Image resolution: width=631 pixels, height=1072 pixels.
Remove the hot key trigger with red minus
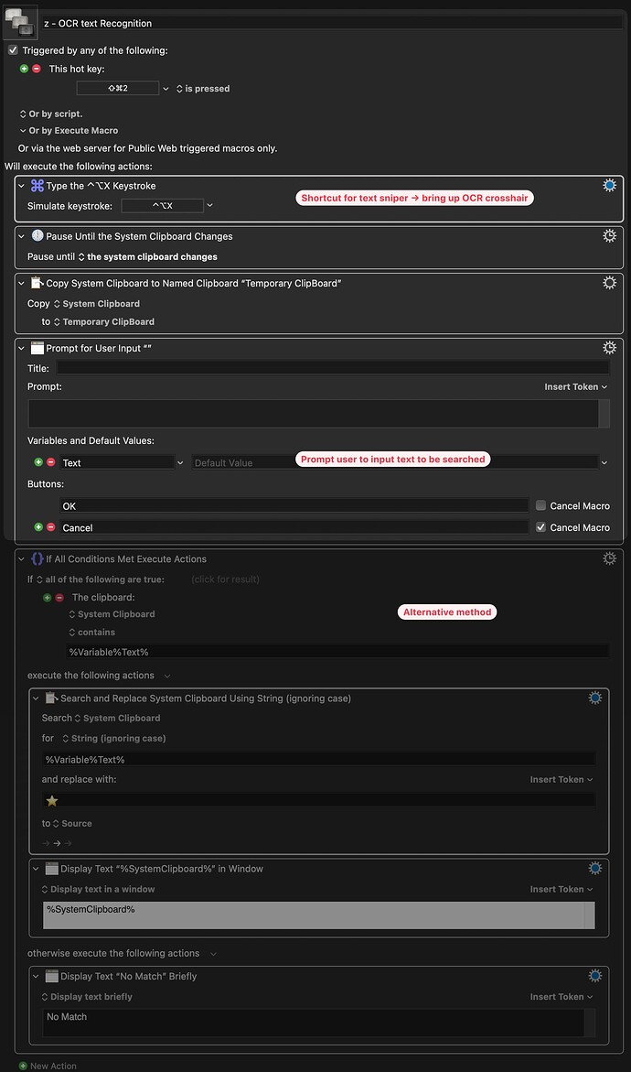pyautogui.click(x=37, y=69)
